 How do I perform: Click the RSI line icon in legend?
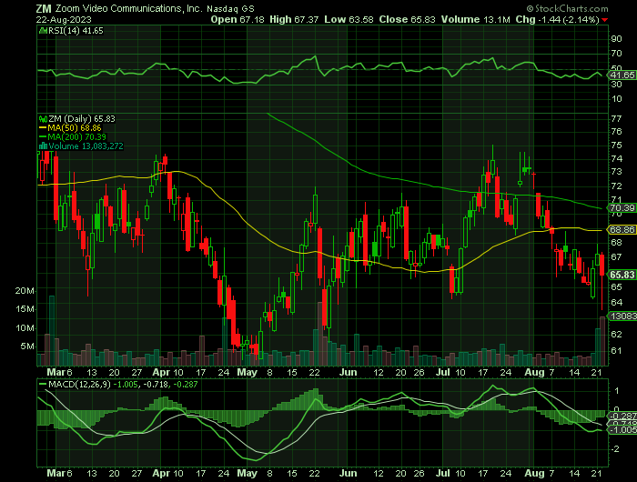tap(43, 30)
